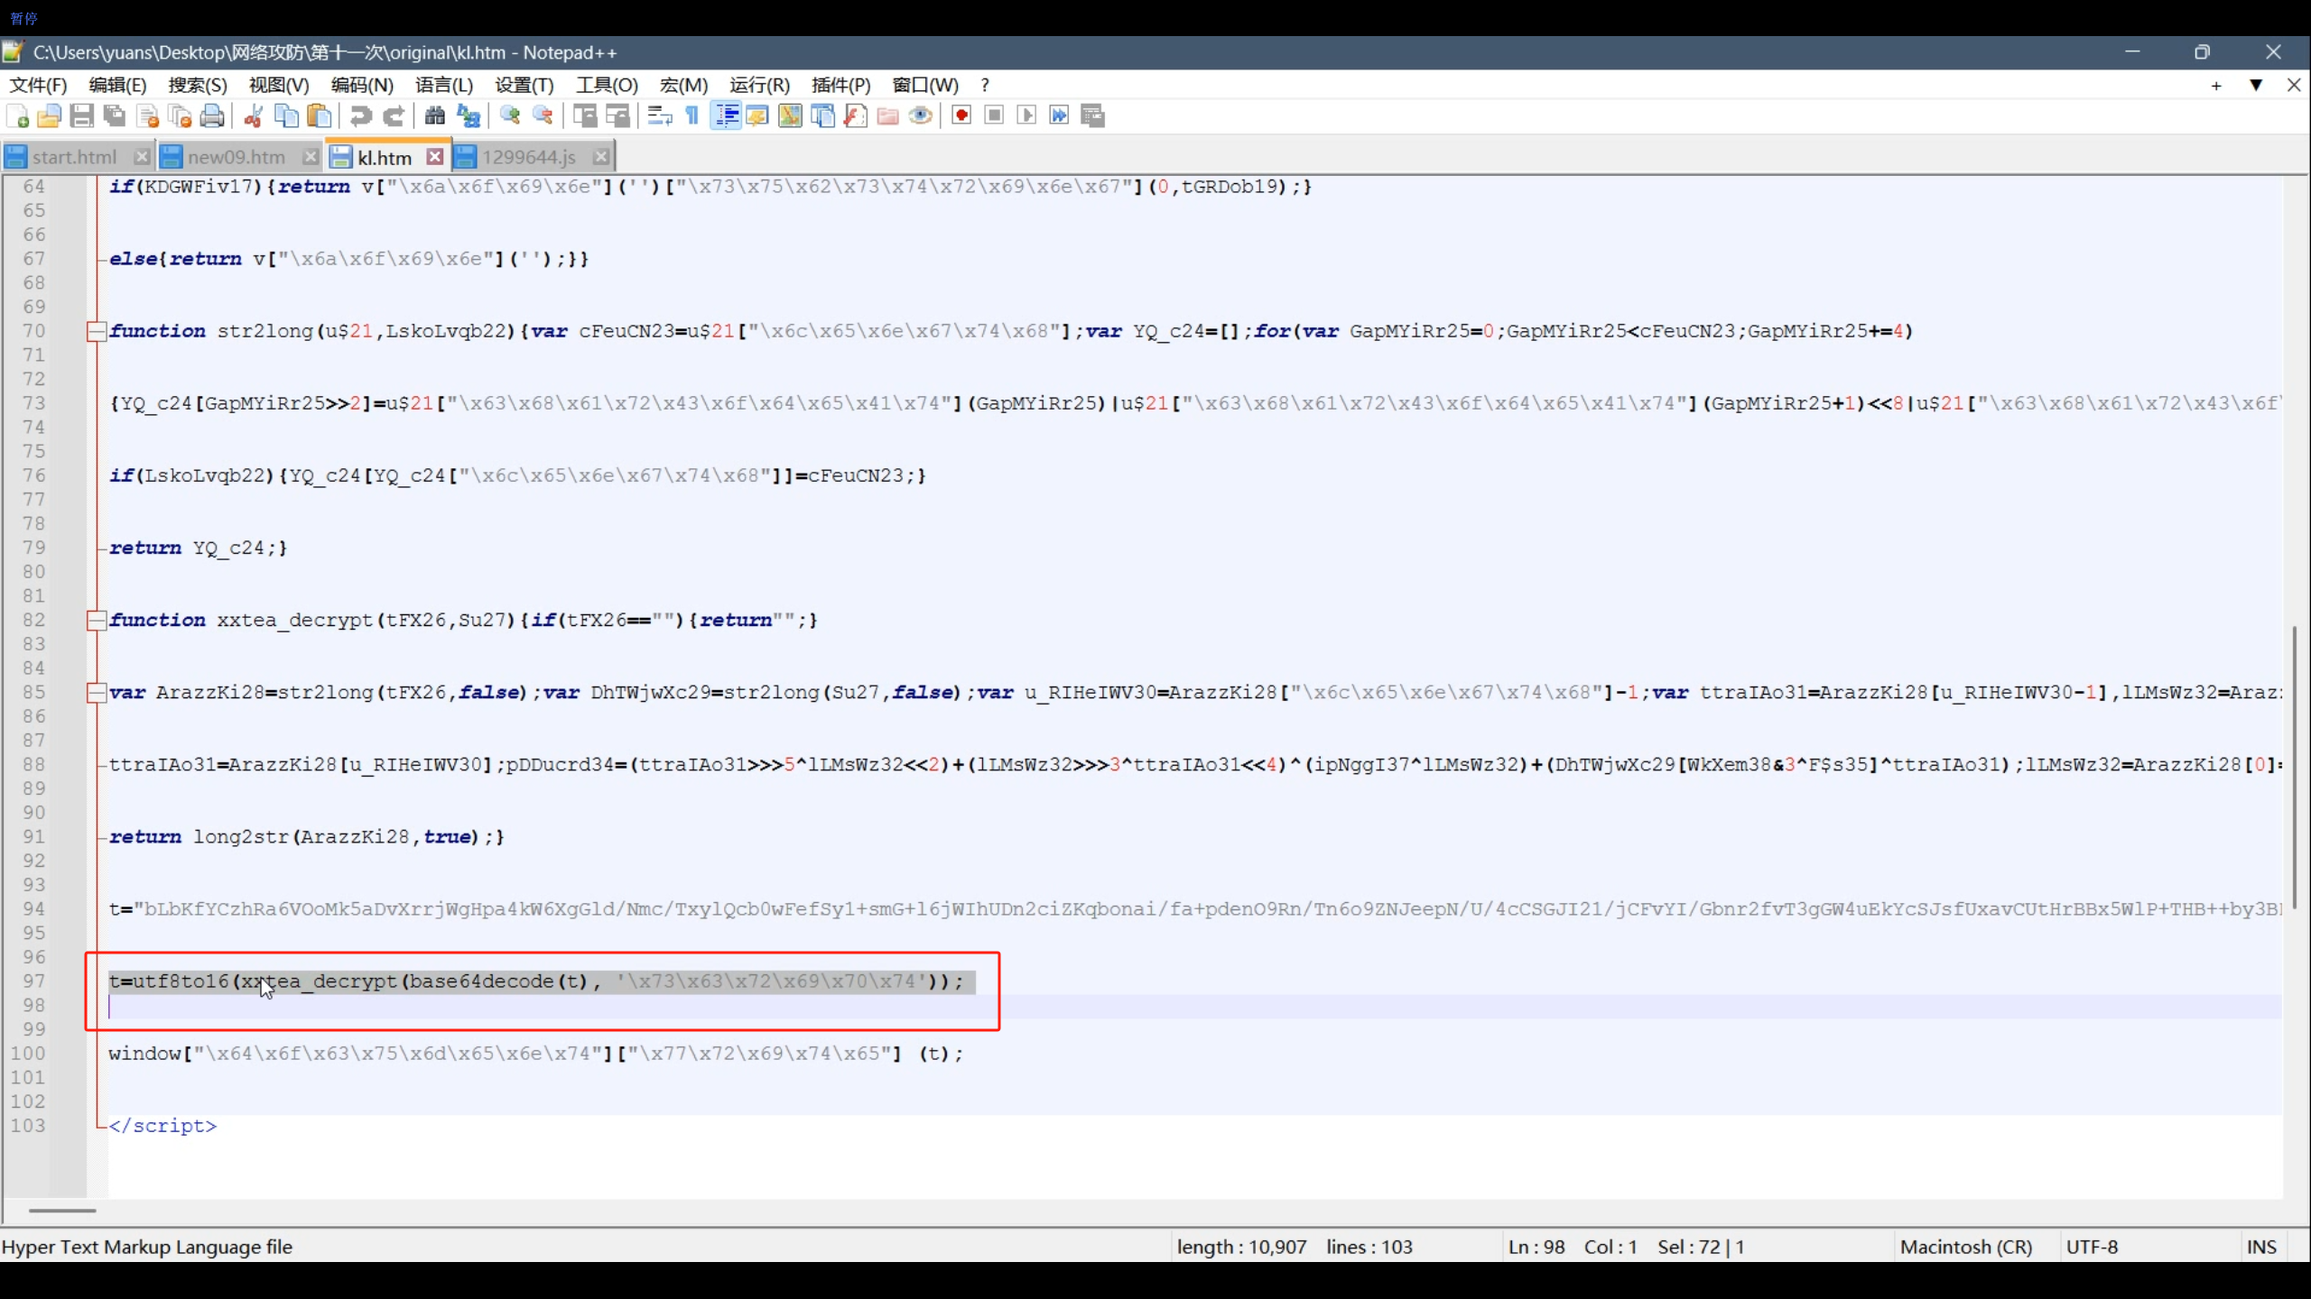Click the Zoom in magnifier icon

coord(510,115)
